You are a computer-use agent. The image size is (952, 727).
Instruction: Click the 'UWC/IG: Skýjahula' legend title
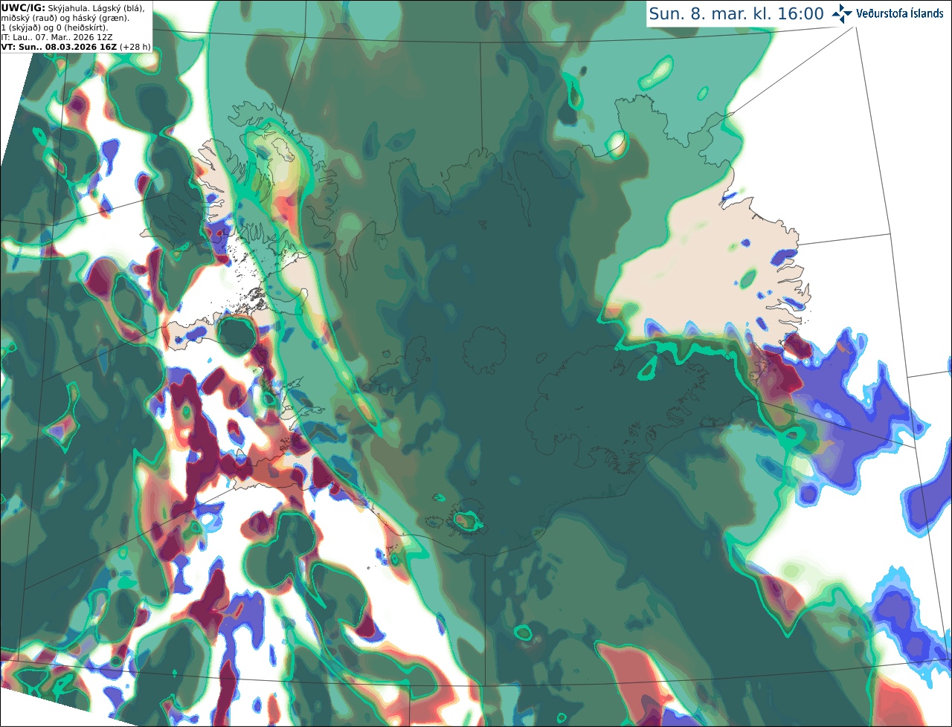tap(45, 7)
